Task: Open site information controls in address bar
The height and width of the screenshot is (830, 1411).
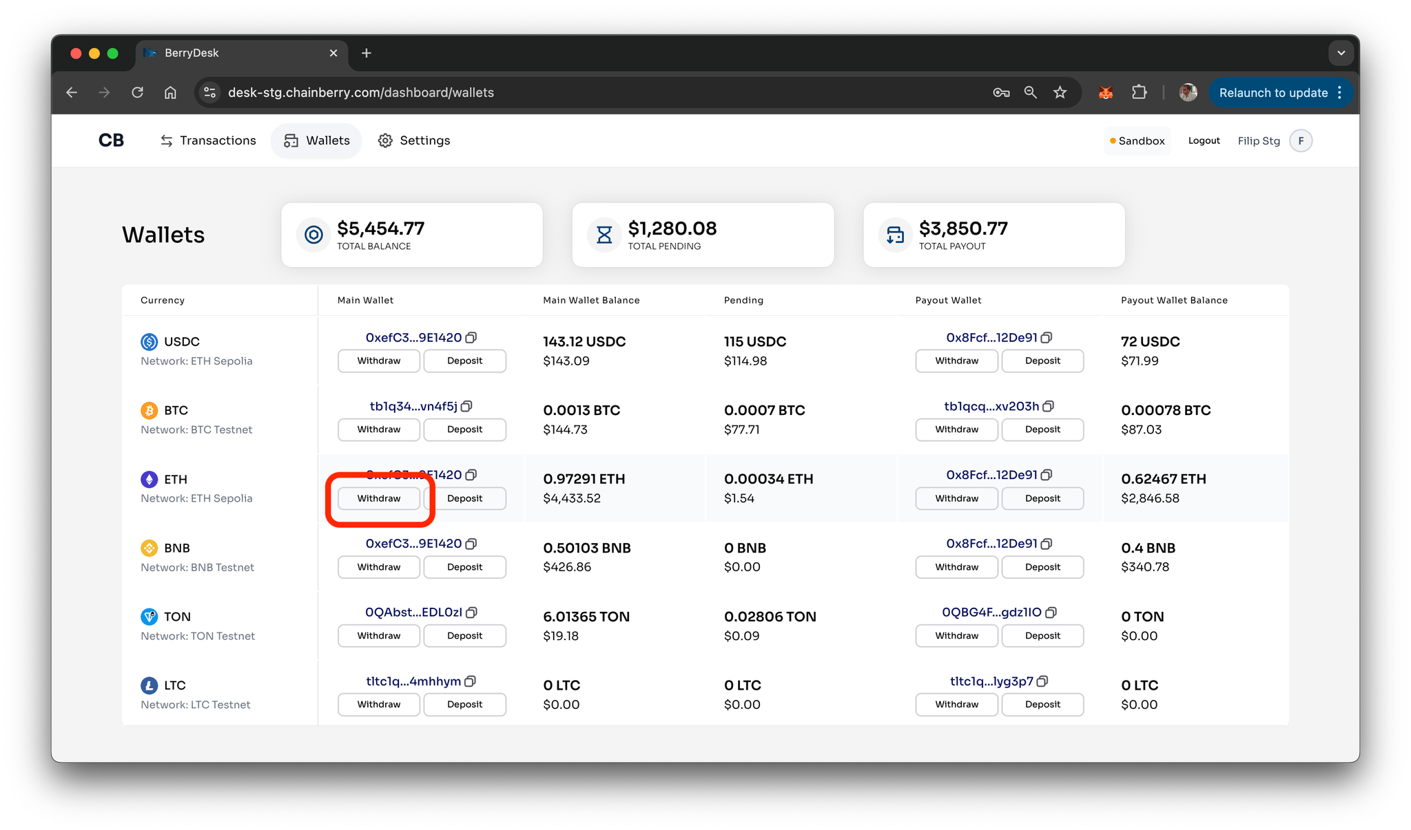Action: (210, 92)
